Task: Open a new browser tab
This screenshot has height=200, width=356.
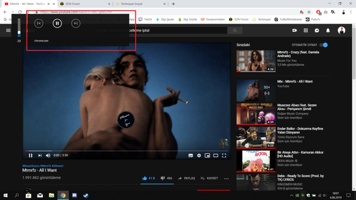Action: pos(173,4)
